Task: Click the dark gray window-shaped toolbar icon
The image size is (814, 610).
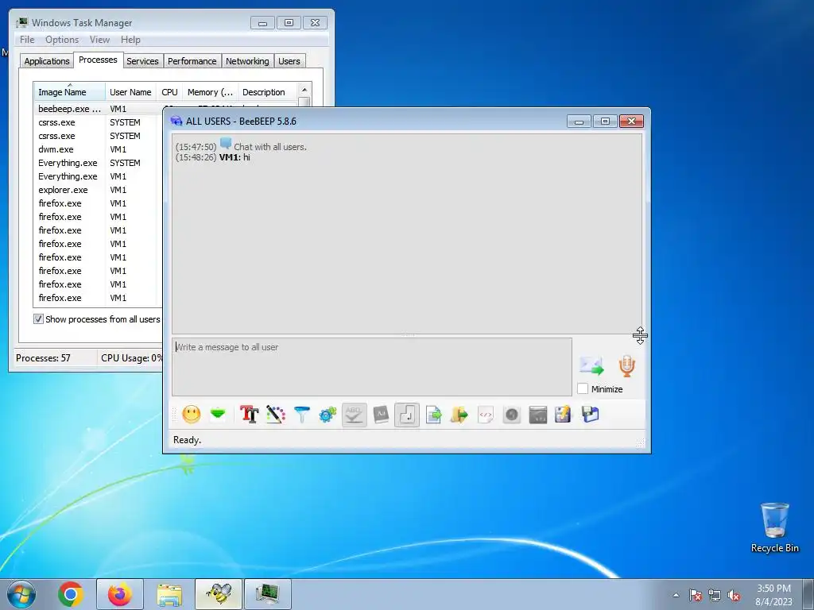Action: [538, 415]
